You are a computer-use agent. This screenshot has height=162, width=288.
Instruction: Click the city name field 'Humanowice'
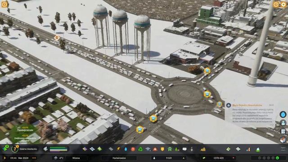tap(119, 158)
